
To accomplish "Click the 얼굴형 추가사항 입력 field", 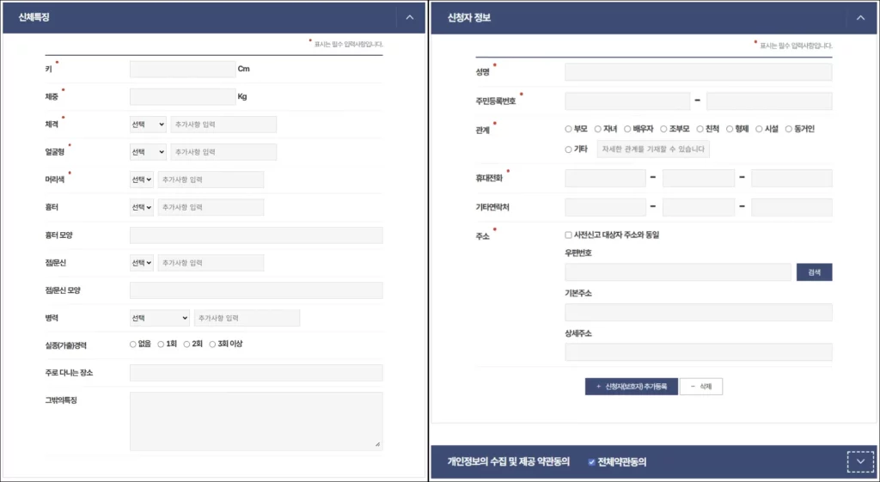I will [x=223, y=152].
